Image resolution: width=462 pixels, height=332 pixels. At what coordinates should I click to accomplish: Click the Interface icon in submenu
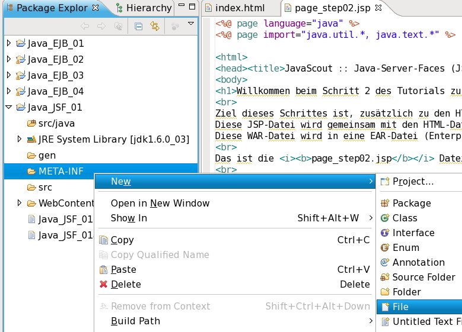(x=385, y=233)
